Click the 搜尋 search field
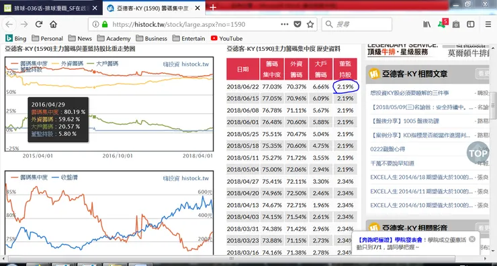497x266 pixels. point(357,24)
